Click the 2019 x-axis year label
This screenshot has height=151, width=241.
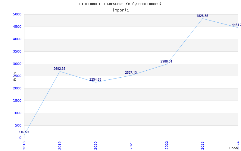click(60, 145)
